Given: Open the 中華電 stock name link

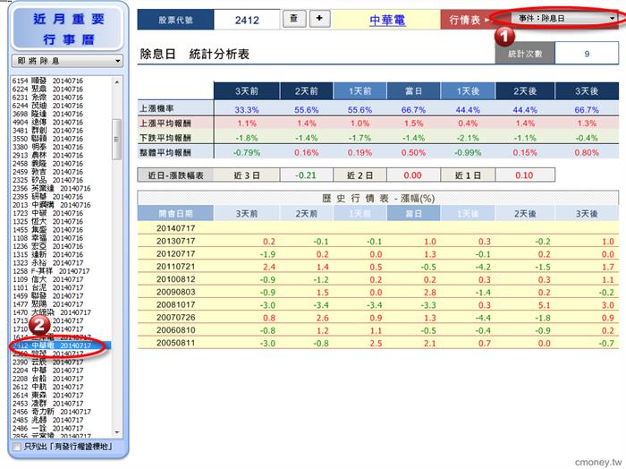Looking at the screenshot, I should click(x=387, y=20).
